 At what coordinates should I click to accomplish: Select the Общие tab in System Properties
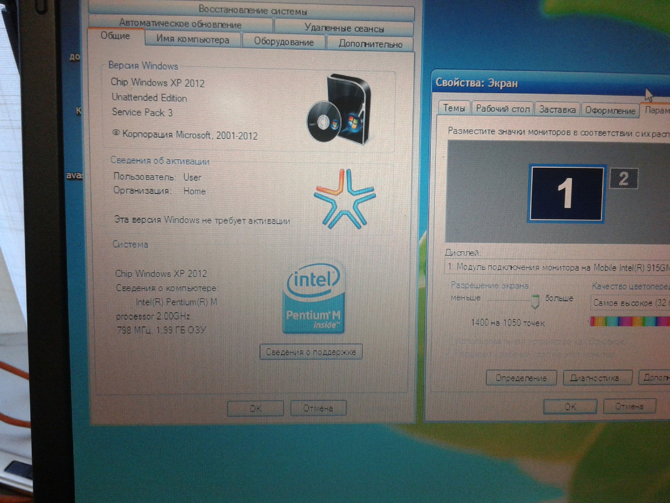point(115,36)
